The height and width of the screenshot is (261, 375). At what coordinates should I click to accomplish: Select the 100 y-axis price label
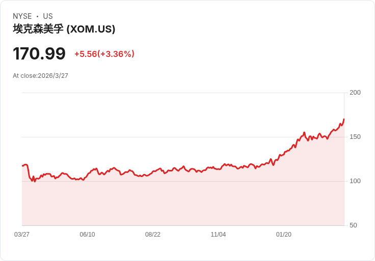pyautogui.click(x=355, y=181)
